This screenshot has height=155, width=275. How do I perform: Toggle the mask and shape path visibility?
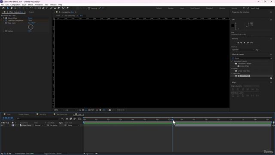click(86, 110)
